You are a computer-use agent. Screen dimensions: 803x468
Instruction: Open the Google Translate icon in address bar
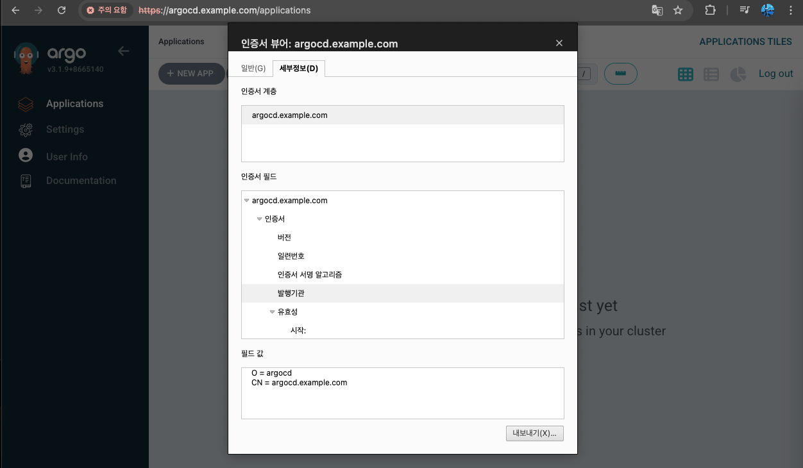pos(657,10)
